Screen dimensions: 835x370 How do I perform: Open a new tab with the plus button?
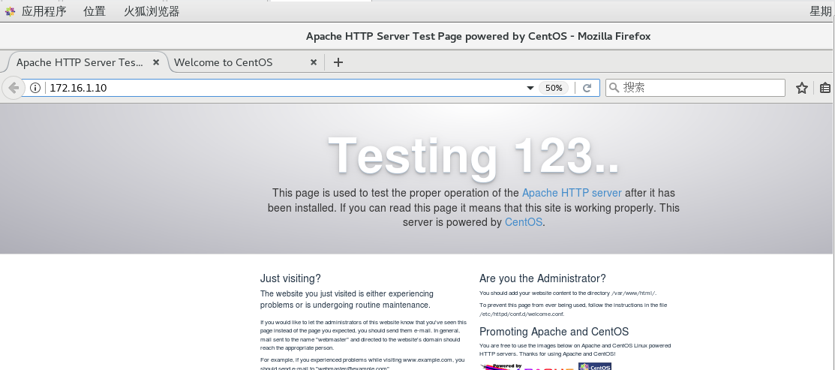[338, 62]
